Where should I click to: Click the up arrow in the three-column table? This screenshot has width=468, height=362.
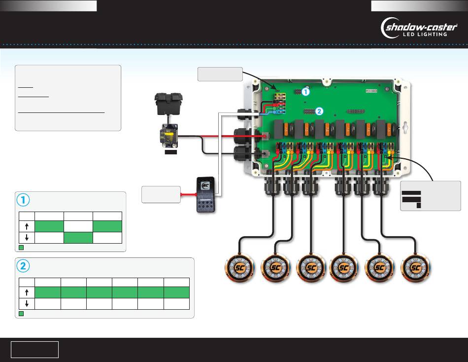pos(27,226)
